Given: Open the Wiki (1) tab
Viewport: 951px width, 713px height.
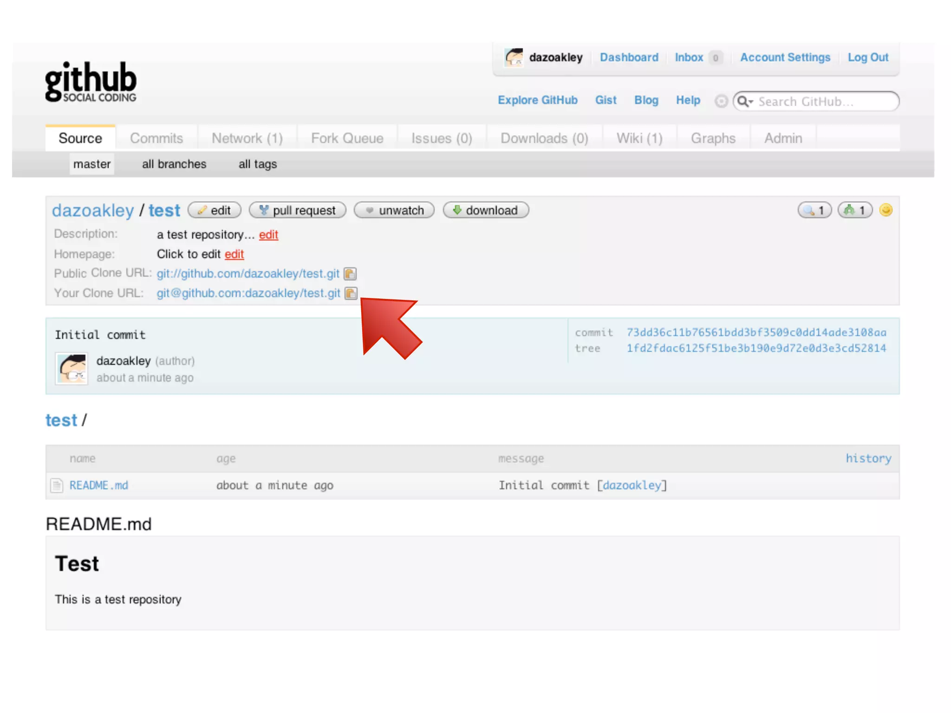Looking at the screenshot, I should [x=639, y=138].
